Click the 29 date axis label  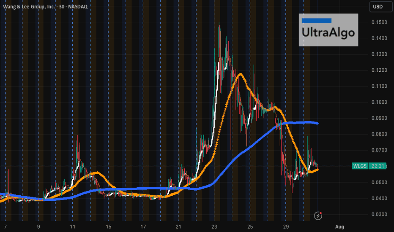[286, 227]
